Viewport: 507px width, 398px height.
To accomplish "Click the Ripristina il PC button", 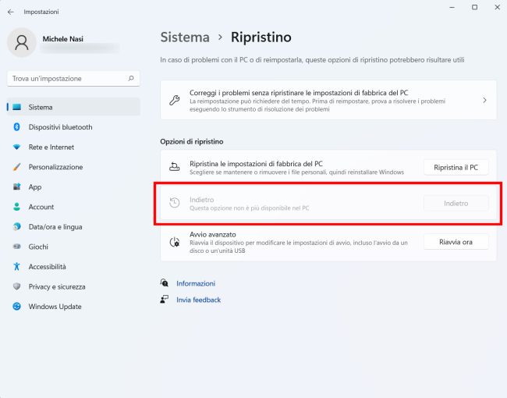I will [456, 168].
